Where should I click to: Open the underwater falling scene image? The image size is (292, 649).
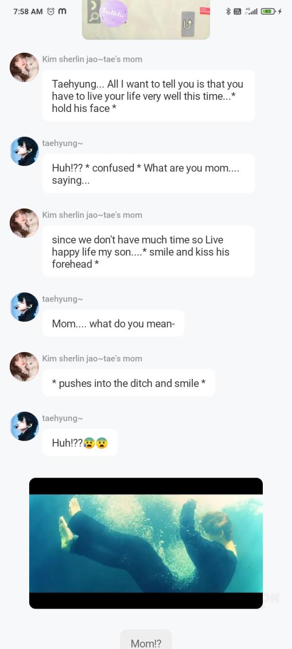point(146,543)
